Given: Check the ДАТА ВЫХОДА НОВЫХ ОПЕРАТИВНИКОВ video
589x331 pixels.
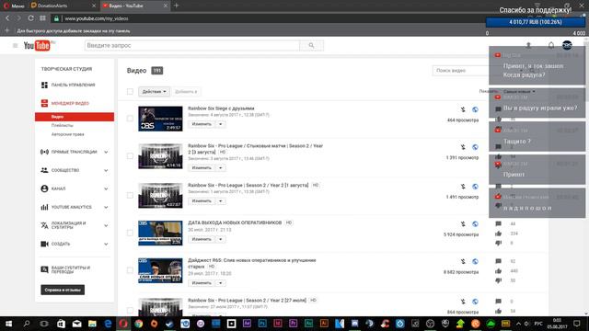Looking at the screenshot, I should tap(130, 233).
